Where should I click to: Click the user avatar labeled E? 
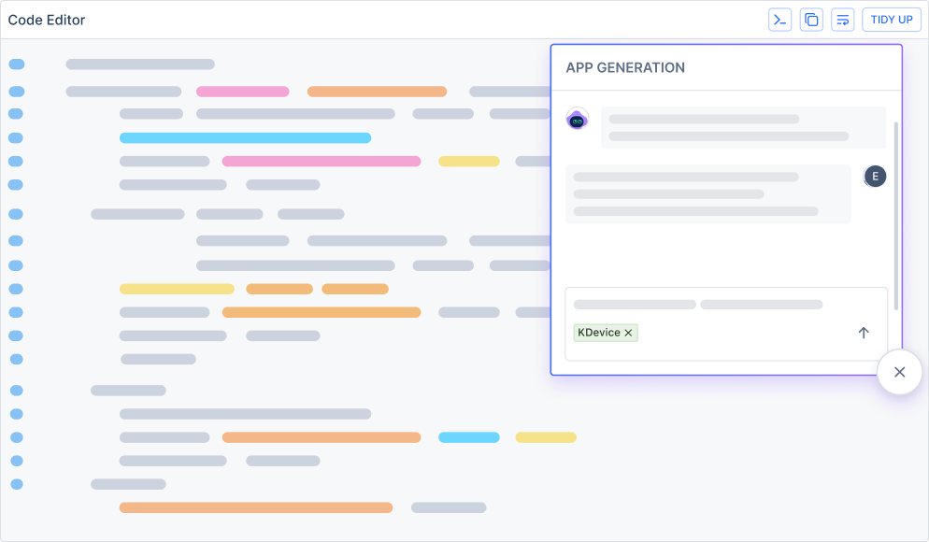click(x=875, y=176)
